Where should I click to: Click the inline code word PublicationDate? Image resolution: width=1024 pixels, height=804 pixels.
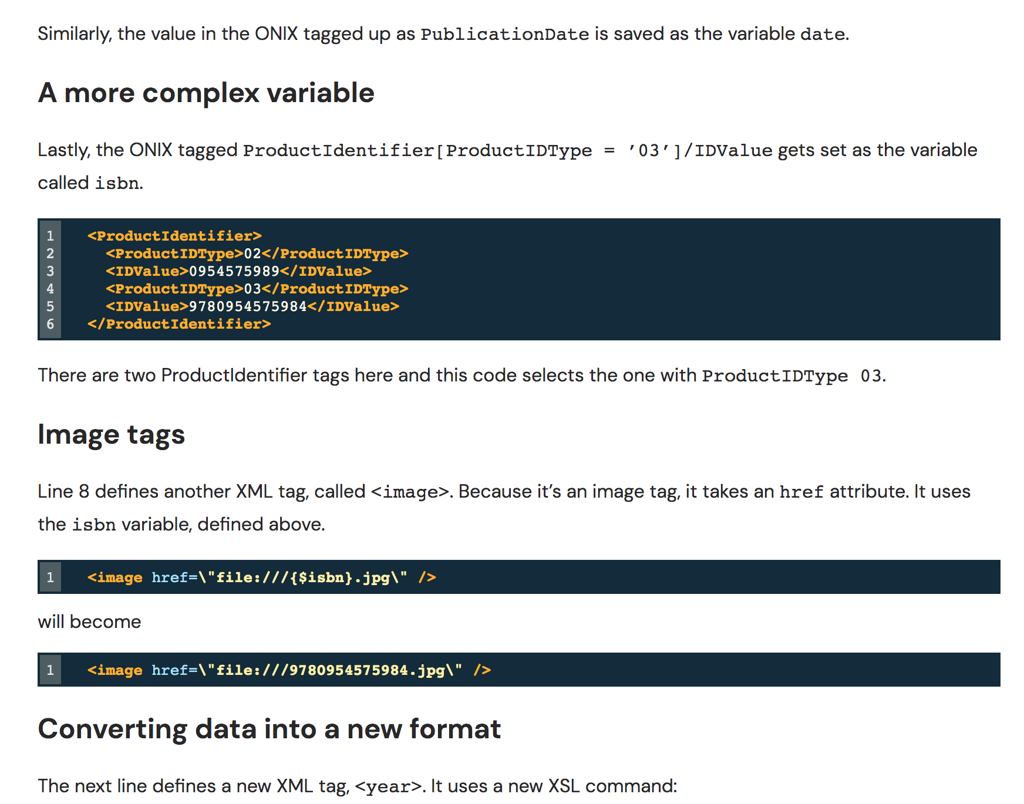(504, 34)
